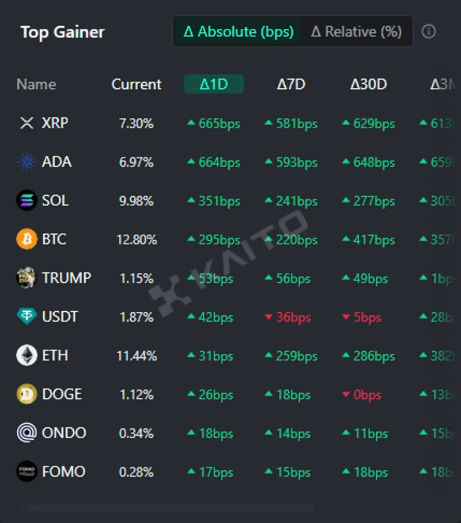Click the ONDO token icon
The height and width of the screenshot is (523, 461).
tap(27, 433)
